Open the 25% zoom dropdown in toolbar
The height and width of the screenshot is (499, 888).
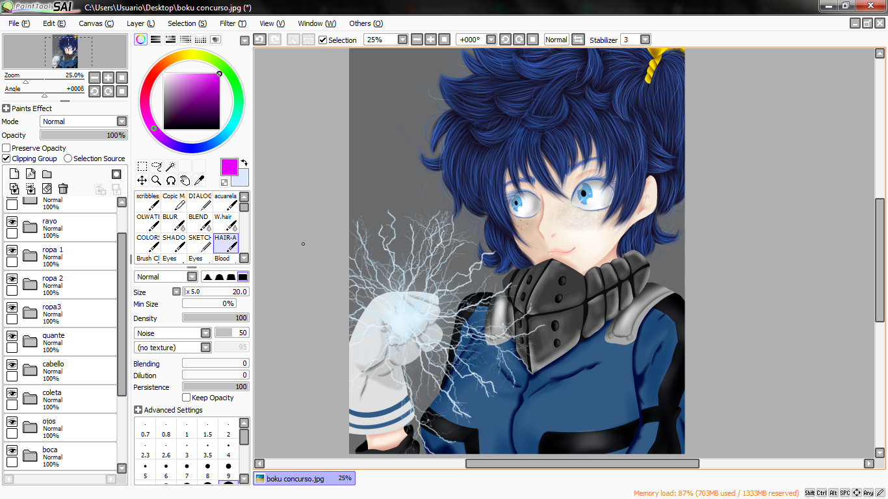402,40
